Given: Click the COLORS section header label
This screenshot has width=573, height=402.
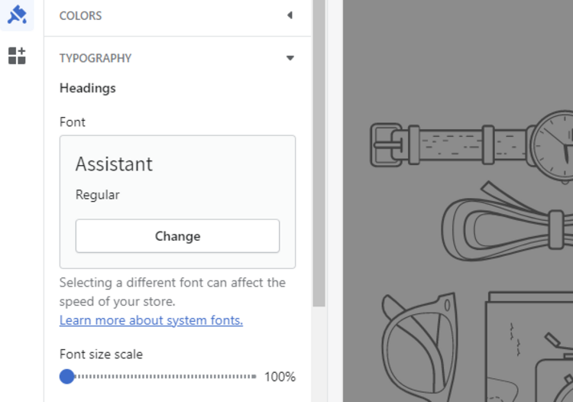Looking at the screenshot, I should click(x=80, y=15).
